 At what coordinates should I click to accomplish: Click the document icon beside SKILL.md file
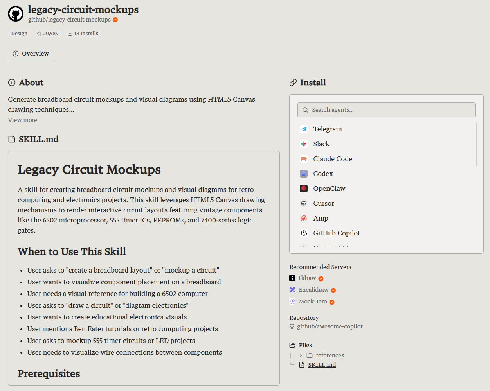302,365
